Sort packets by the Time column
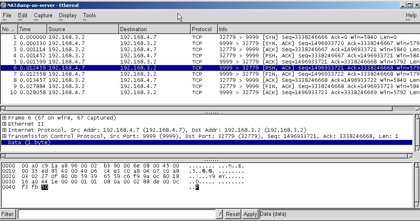The image size is (420, 221). point(32,29)
